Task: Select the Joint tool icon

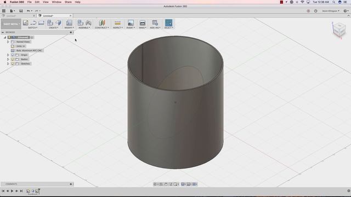Action: [88, 22]
